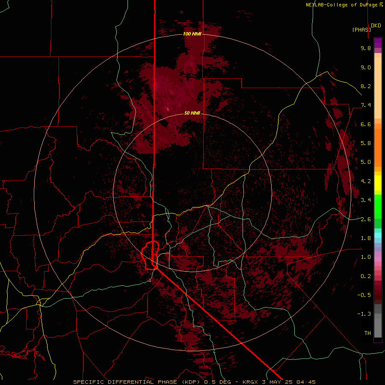Click the 3.4 value on the color scale
Screen dimensions: 385x385
pyautogui.click(x=366, y=200)
